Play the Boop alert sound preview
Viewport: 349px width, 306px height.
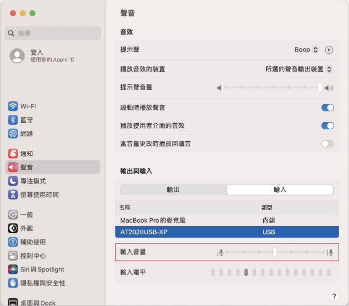click(x=329, y=50)
